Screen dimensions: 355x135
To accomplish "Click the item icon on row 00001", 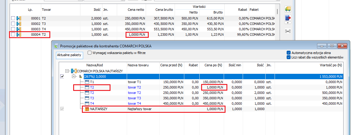I will [19, 18].
